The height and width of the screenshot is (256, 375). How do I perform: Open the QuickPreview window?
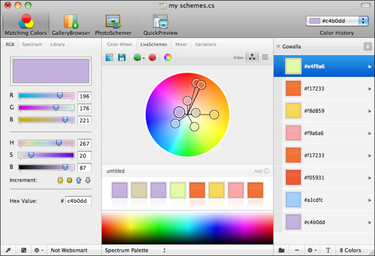coord(160,25)
